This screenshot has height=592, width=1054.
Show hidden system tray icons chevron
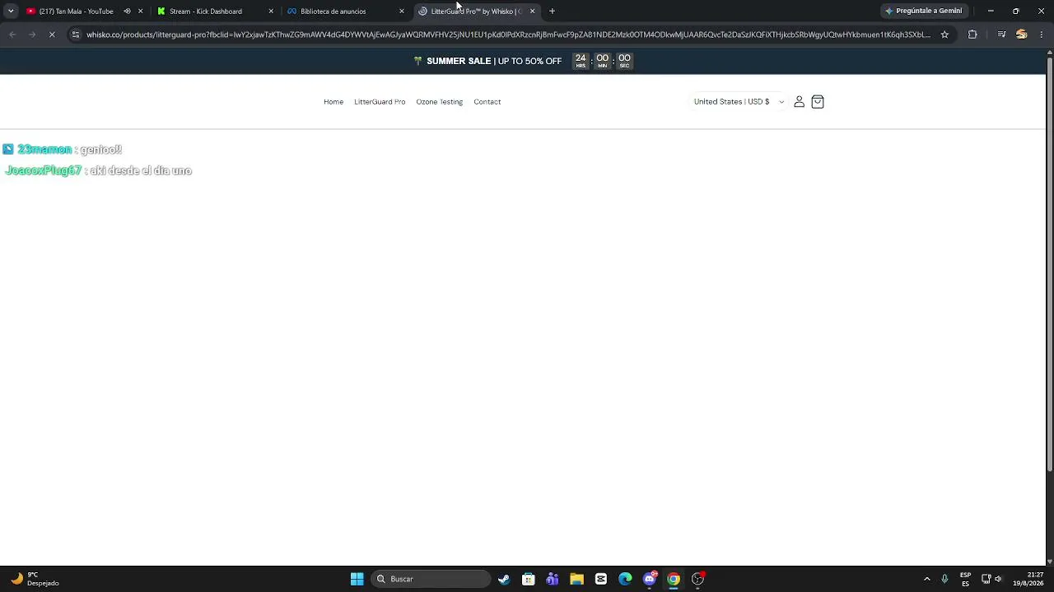pyautogui.click(x=926, y=579)
